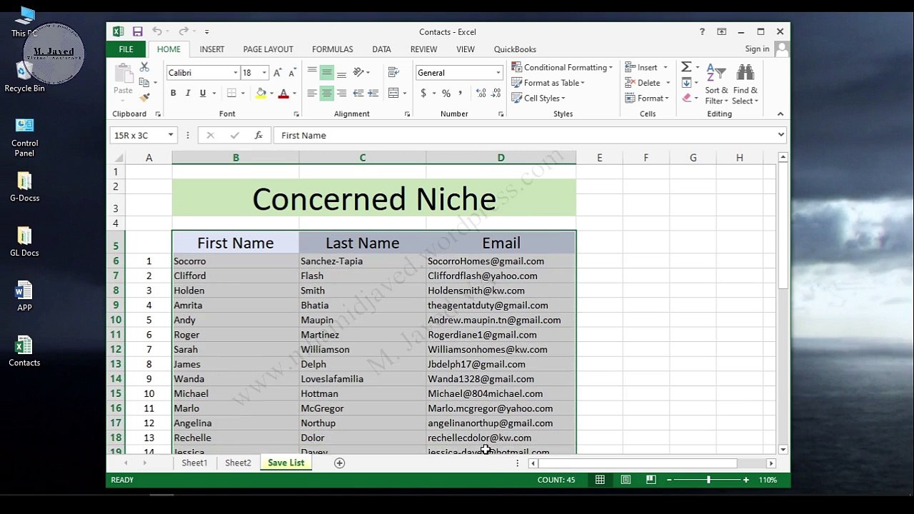Screen dimensions: 914x514
Task: Open General number format dropdown
Action: [498, 73]
